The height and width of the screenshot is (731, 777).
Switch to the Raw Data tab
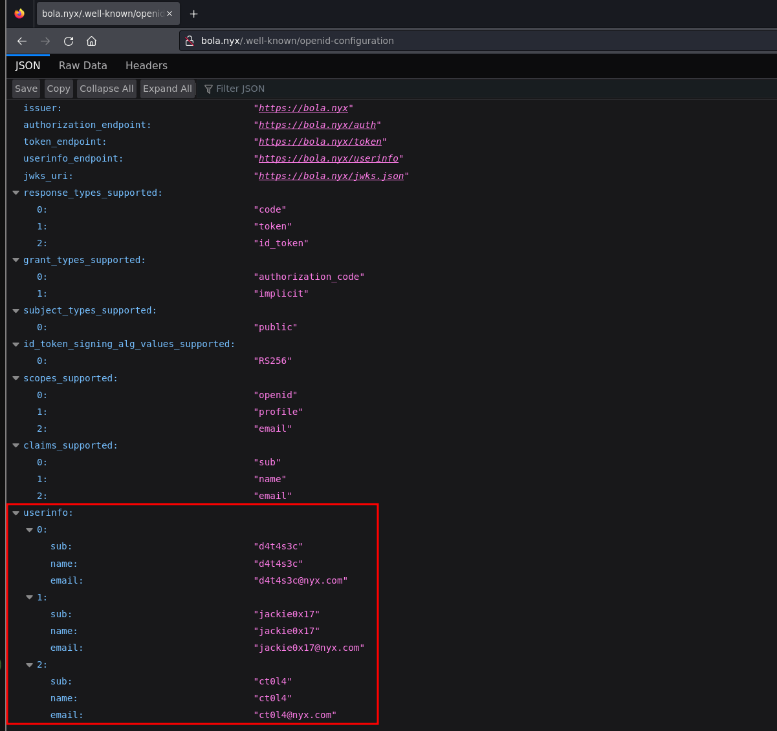pyautogui.click(x=83, y=65)
